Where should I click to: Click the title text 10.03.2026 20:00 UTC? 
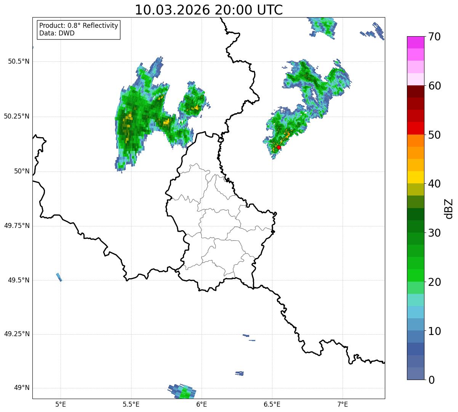click(209, 10)
